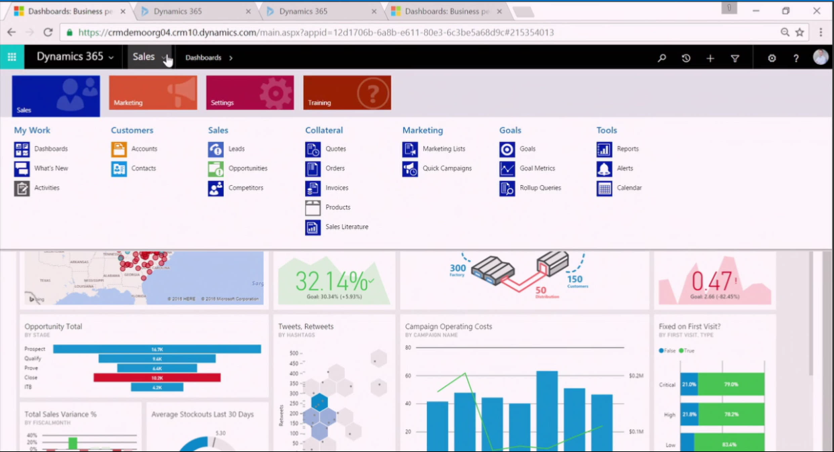Open advanced find funnel icon
Viewport: 834px width, 452px height.
pyautogui.click(x=735, y=58)
